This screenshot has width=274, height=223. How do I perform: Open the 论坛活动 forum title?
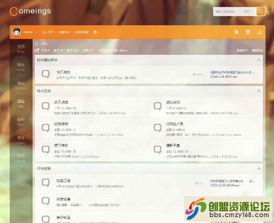[x=61, y=124]
